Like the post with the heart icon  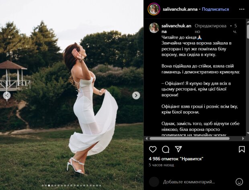(153, 149)
